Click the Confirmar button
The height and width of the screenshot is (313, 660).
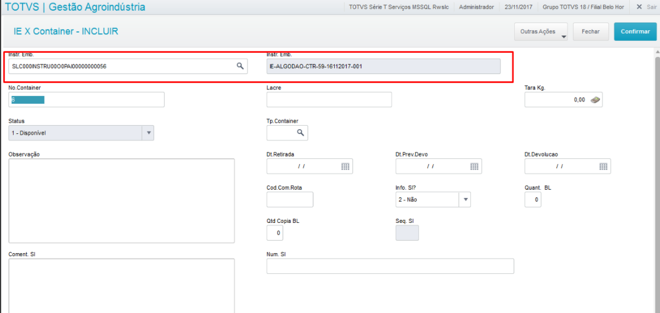tap(635, 31)
